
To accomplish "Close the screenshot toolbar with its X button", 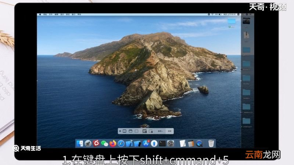I will (120, 131).
